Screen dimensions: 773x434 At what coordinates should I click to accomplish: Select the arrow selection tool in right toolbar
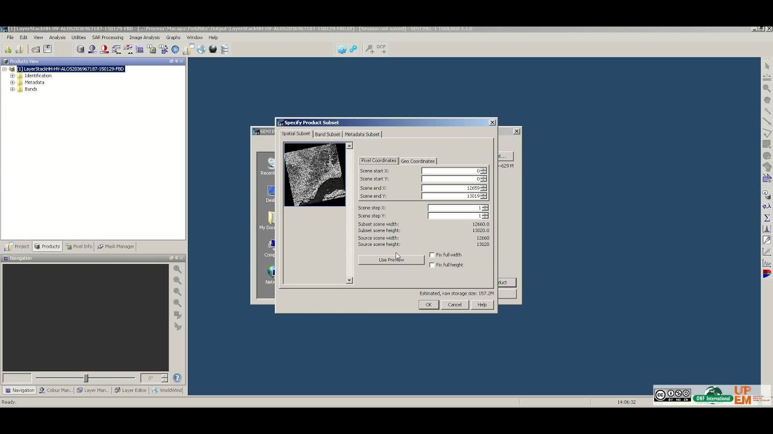click(767, 66)
